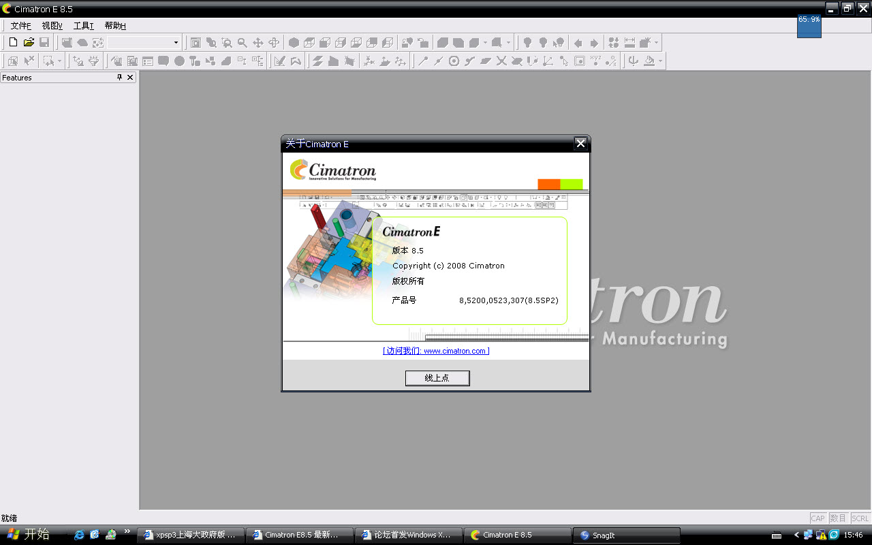872x545 pixels.
Task: Switch to shaded solid display mode
Action: click(294, 42)
